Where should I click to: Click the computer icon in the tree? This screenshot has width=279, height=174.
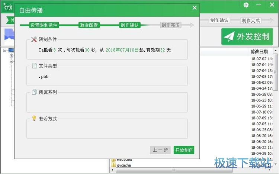tap(11, 50)
